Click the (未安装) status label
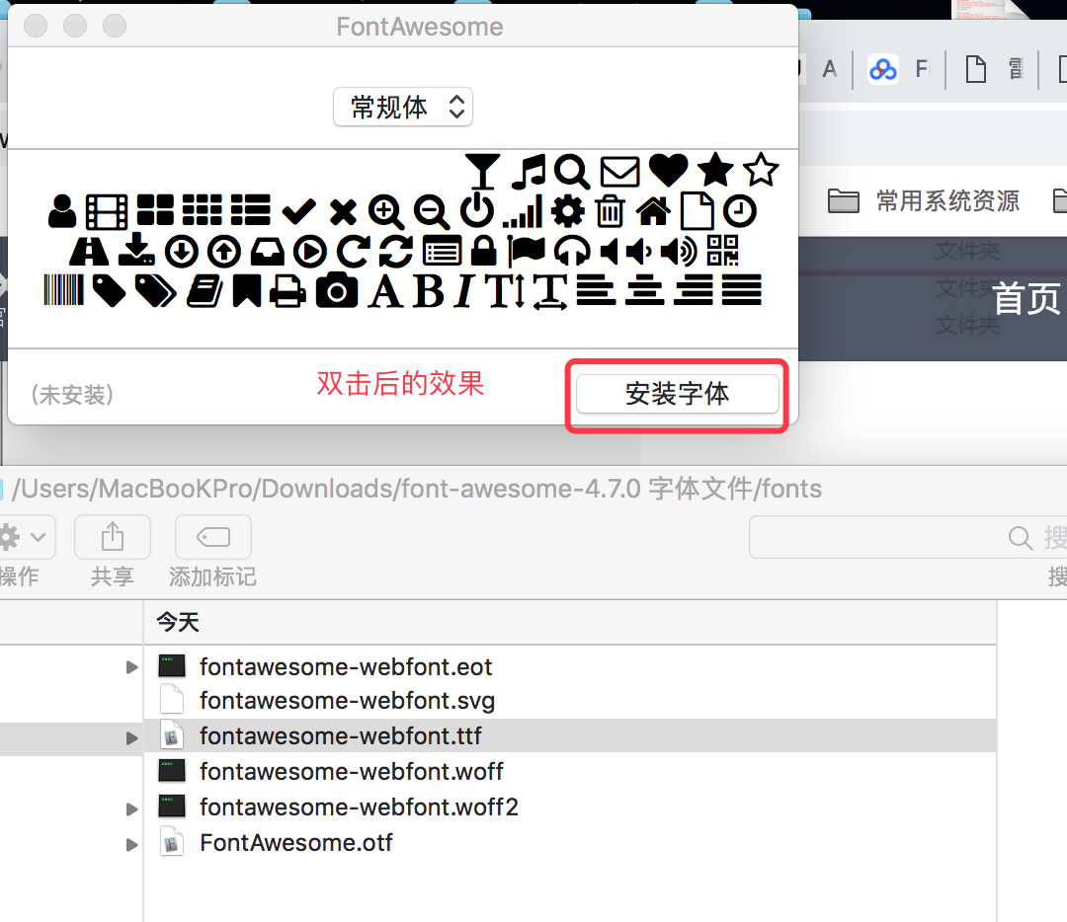This screenshot has width=1067, height=922. (72, 394)
